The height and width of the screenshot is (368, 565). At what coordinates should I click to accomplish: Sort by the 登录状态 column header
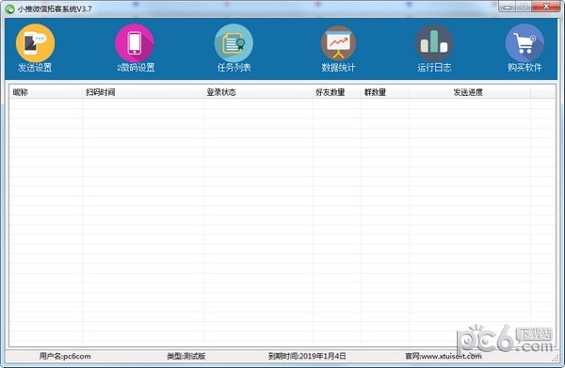258,92
